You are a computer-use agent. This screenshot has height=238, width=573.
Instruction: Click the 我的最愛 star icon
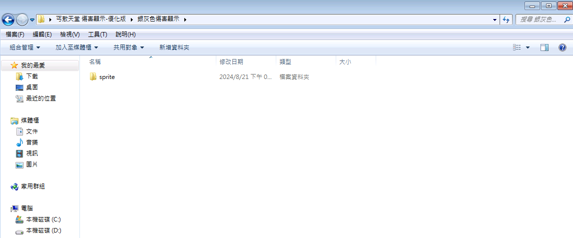pyautogui.click(x=14, y=65)
